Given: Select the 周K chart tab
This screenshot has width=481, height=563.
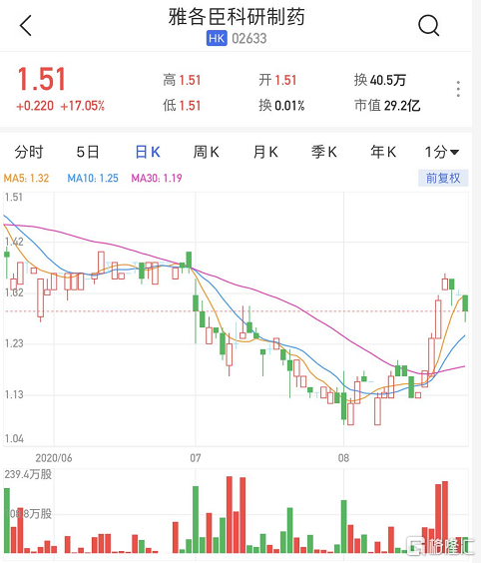Looking at the screenshot, I should click(206, 153).
